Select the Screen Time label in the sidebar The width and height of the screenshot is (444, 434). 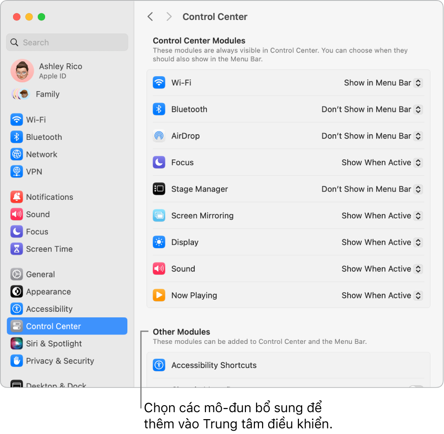[49, 249]
